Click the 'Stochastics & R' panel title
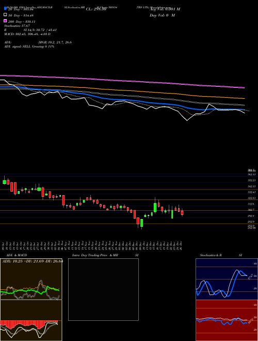 point(211,255)
